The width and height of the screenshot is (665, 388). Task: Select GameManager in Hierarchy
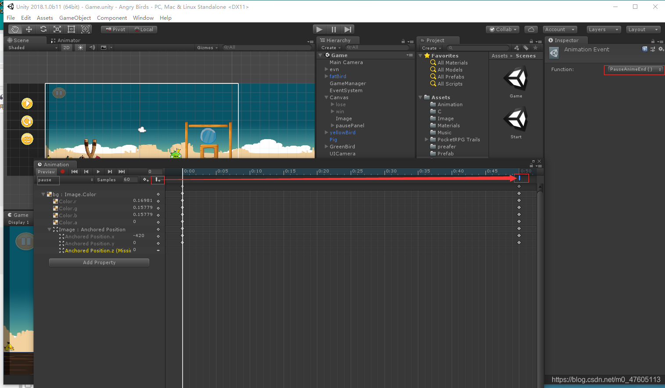pyautogui.click(x=348, y=83)
